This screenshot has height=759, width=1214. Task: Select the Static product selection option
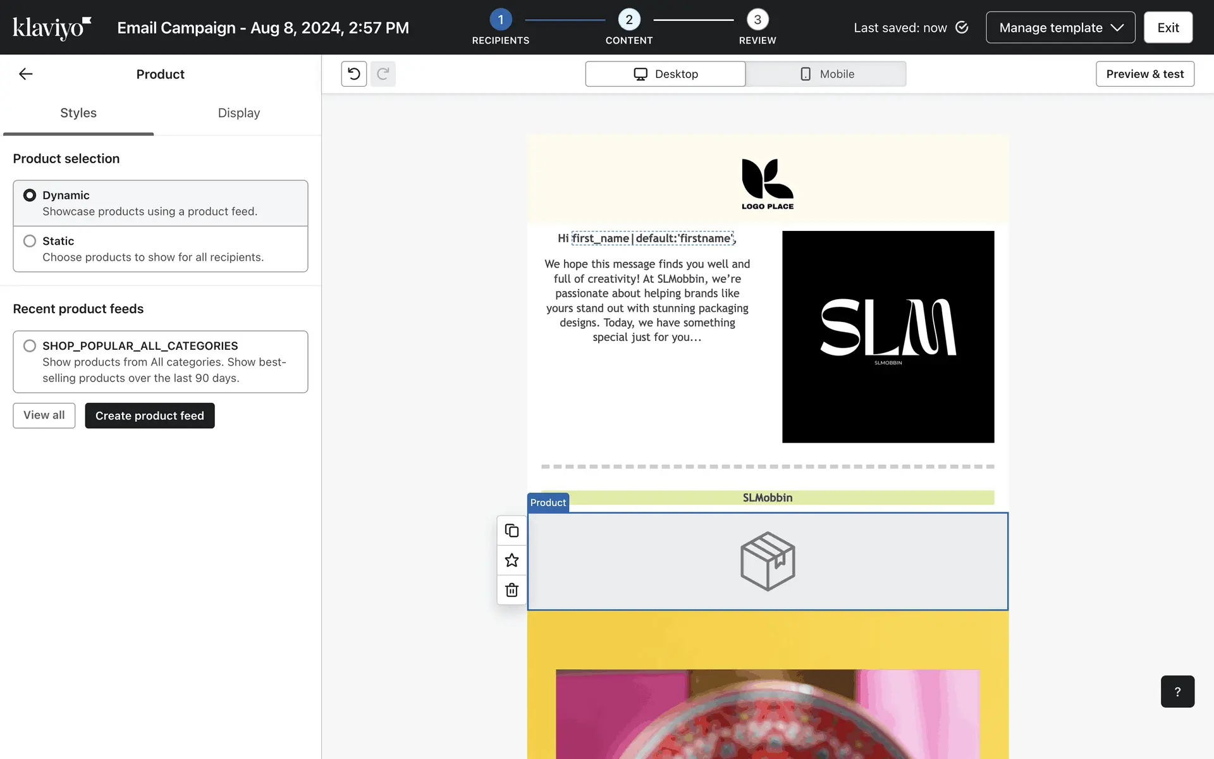30,241
